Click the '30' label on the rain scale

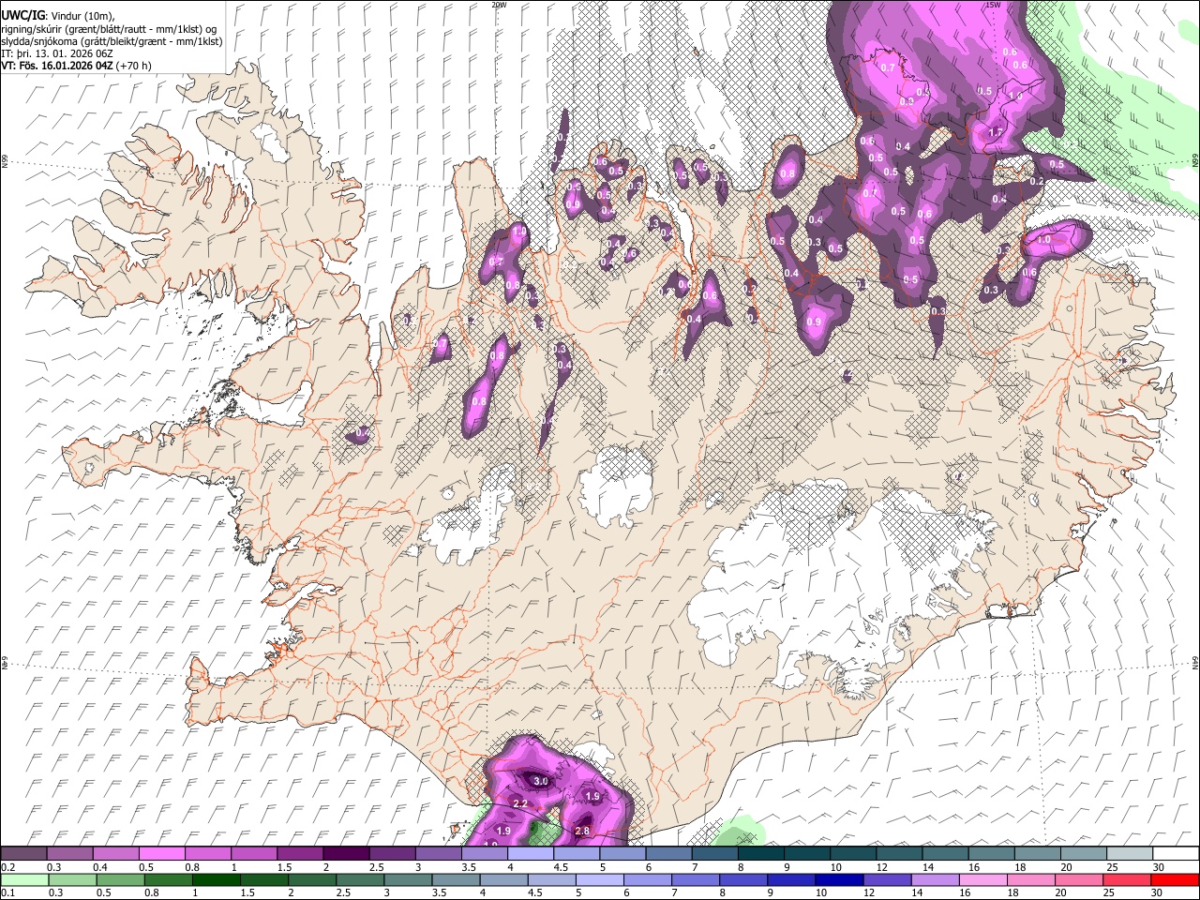1156,893
